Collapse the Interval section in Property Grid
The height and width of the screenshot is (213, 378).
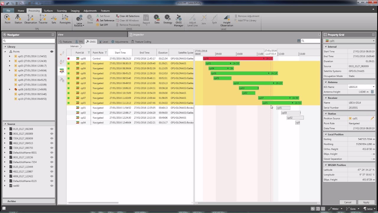tap(326, 47)
